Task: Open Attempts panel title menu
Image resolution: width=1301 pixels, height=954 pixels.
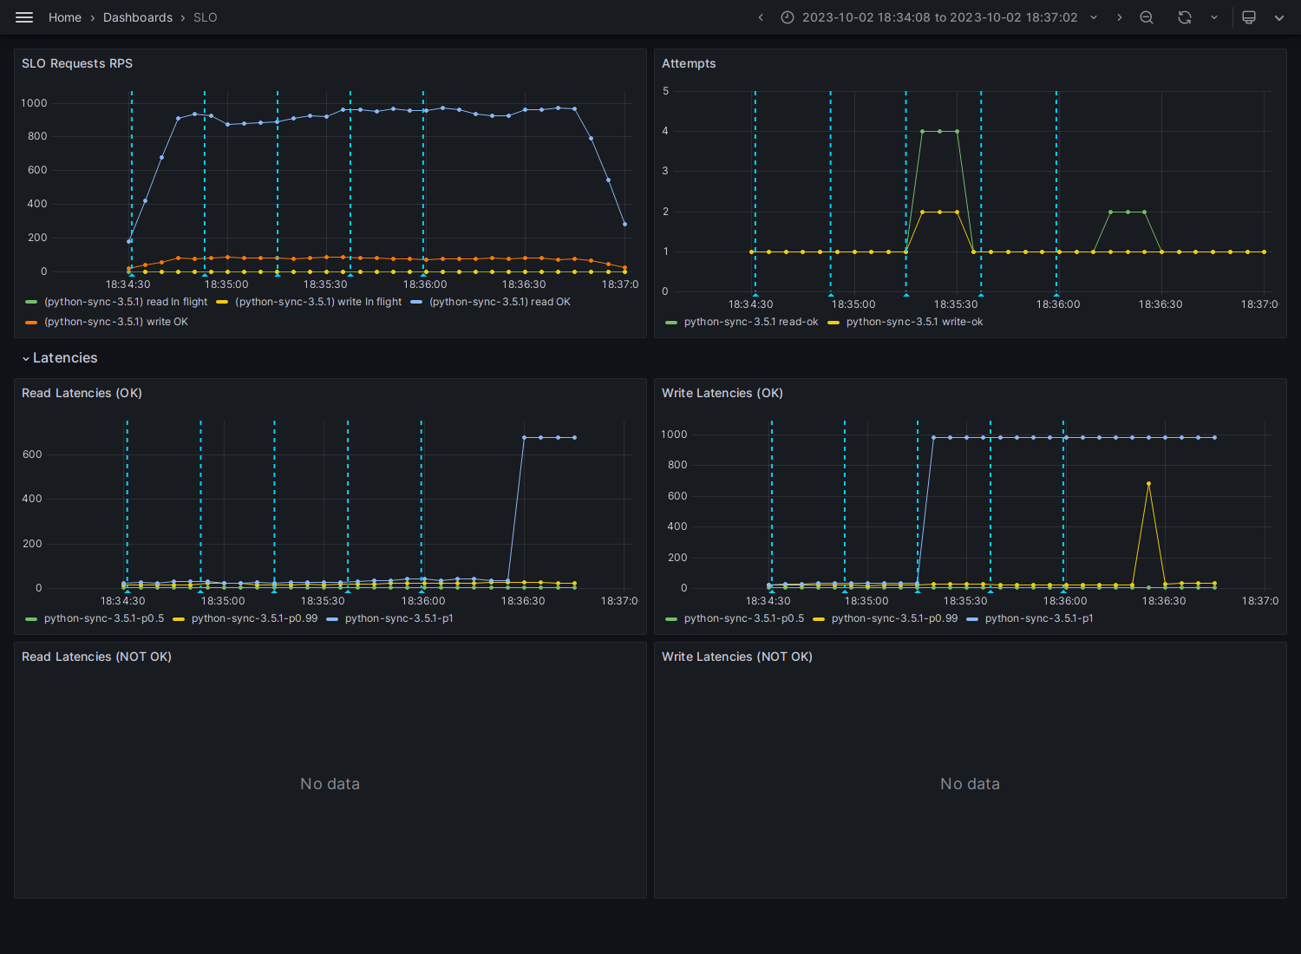Action: (689, 63)
